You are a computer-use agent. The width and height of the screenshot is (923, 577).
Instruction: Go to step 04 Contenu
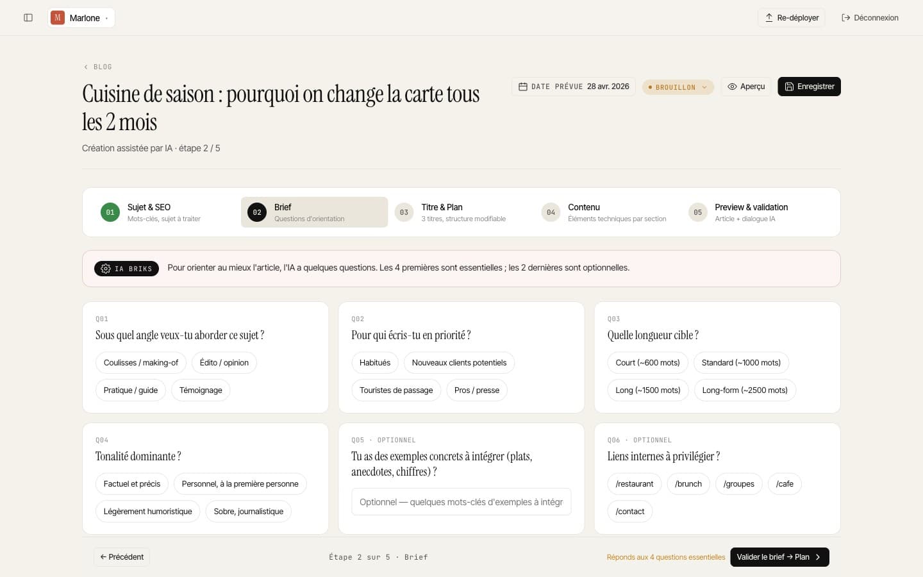[608, 212]
